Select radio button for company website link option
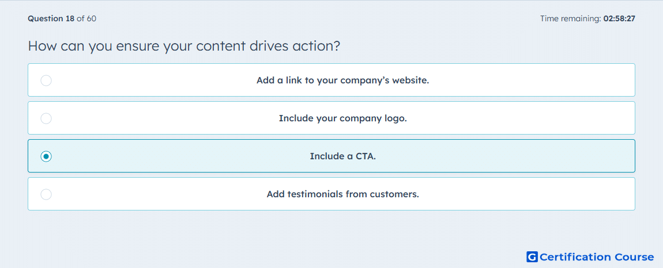This screenshot has height=268, width=663. [46, 80]
